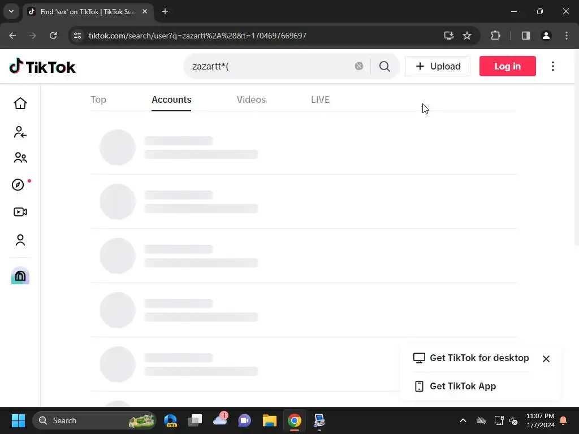Open the TikTok logo home link
Image resolution: width=579 pixels, height=434 pixels.
tap(42, 67)
